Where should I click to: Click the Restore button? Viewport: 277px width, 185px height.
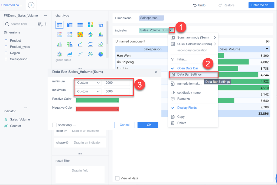click(x=226, y=5)
